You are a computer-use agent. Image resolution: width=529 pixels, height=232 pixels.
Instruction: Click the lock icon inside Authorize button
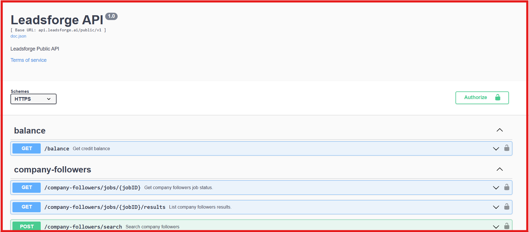pyautogui.click(x=498, y=97)
